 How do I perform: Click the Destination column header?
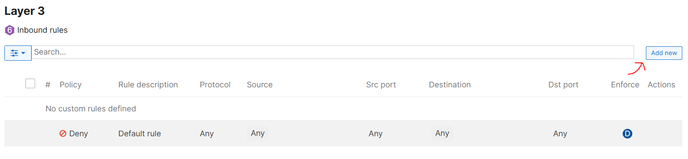[x=450, y=85]
